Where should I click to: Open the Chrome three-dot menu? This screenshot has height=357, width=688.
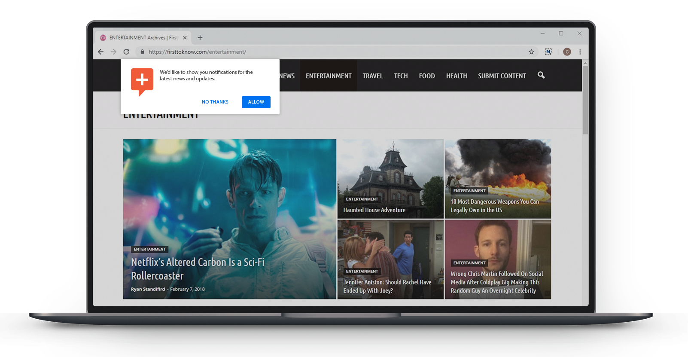pyautogui.click(x=580, y=52)
